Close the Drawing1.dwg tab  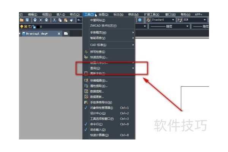(59, 33)
